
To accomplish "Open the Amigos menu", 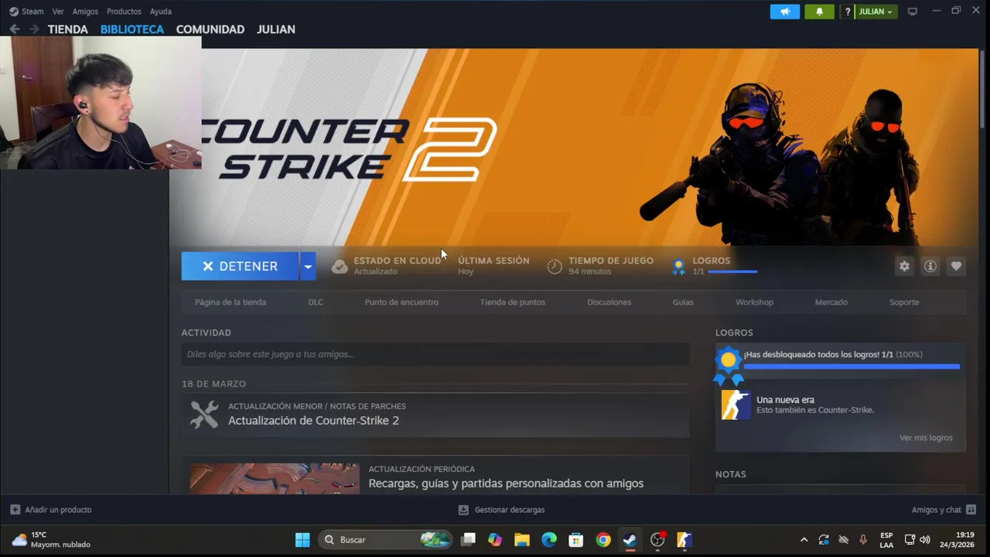I will (x=85, y=12).
